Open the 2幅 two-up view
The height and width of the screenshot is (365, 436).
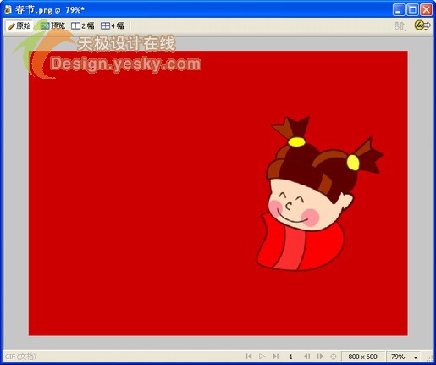82,26
